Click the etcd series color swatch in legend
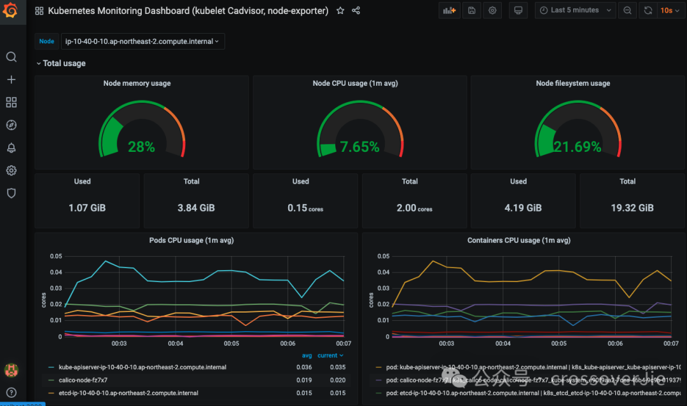Viewport: 687px width, 406px height. click(51, 393)
